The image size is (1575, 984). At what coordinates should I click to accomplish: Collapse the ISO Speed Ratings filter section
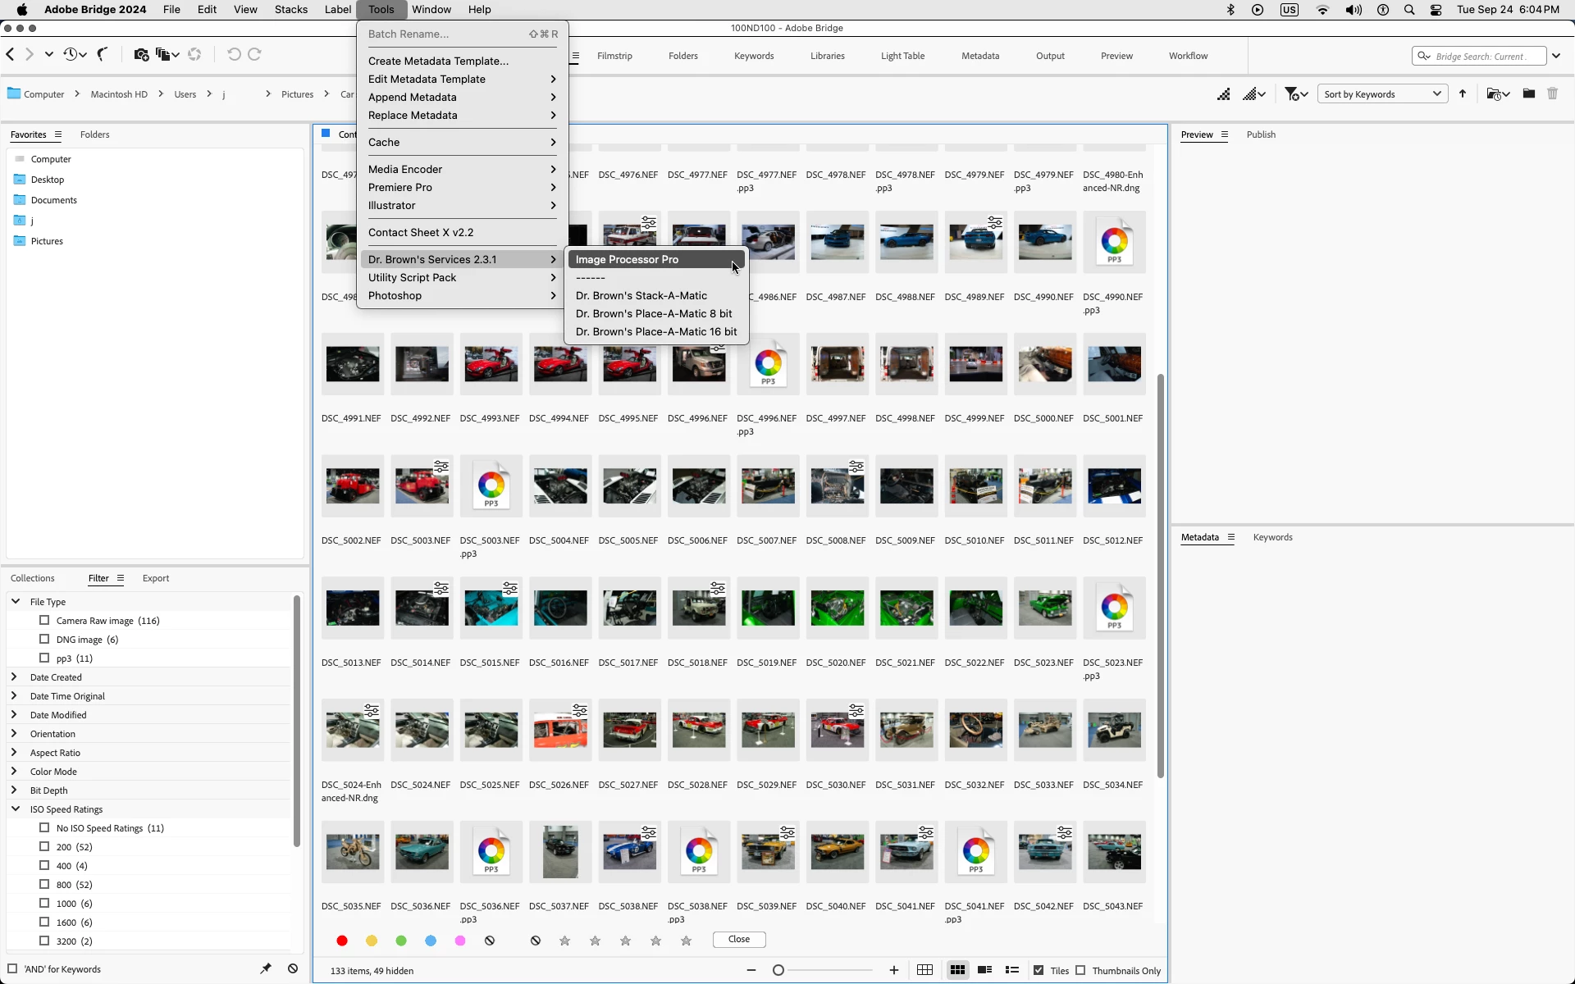[15, 809]
